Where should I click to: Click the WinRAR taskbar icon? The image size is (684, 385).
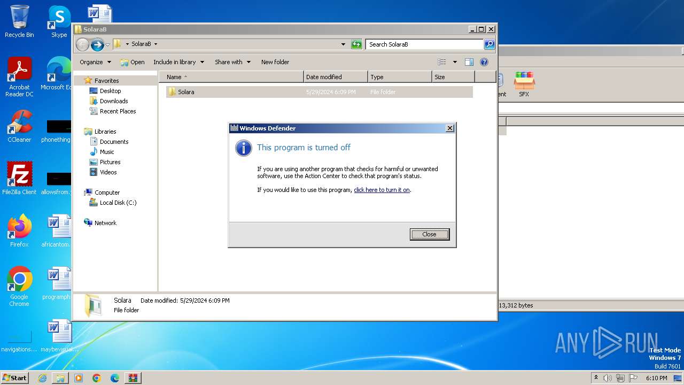pos(133,378)
